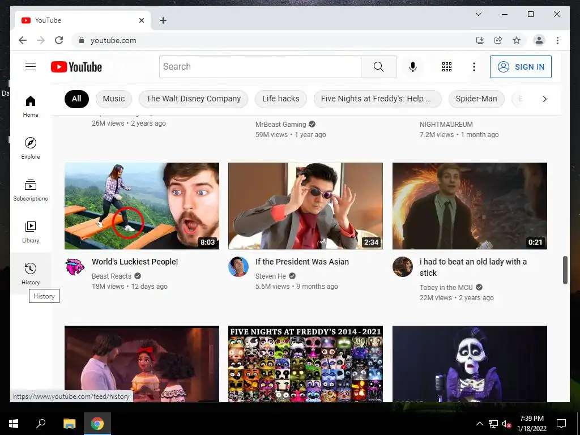
Task: Open Steven He channel avatar
Action: coord(238,266)
